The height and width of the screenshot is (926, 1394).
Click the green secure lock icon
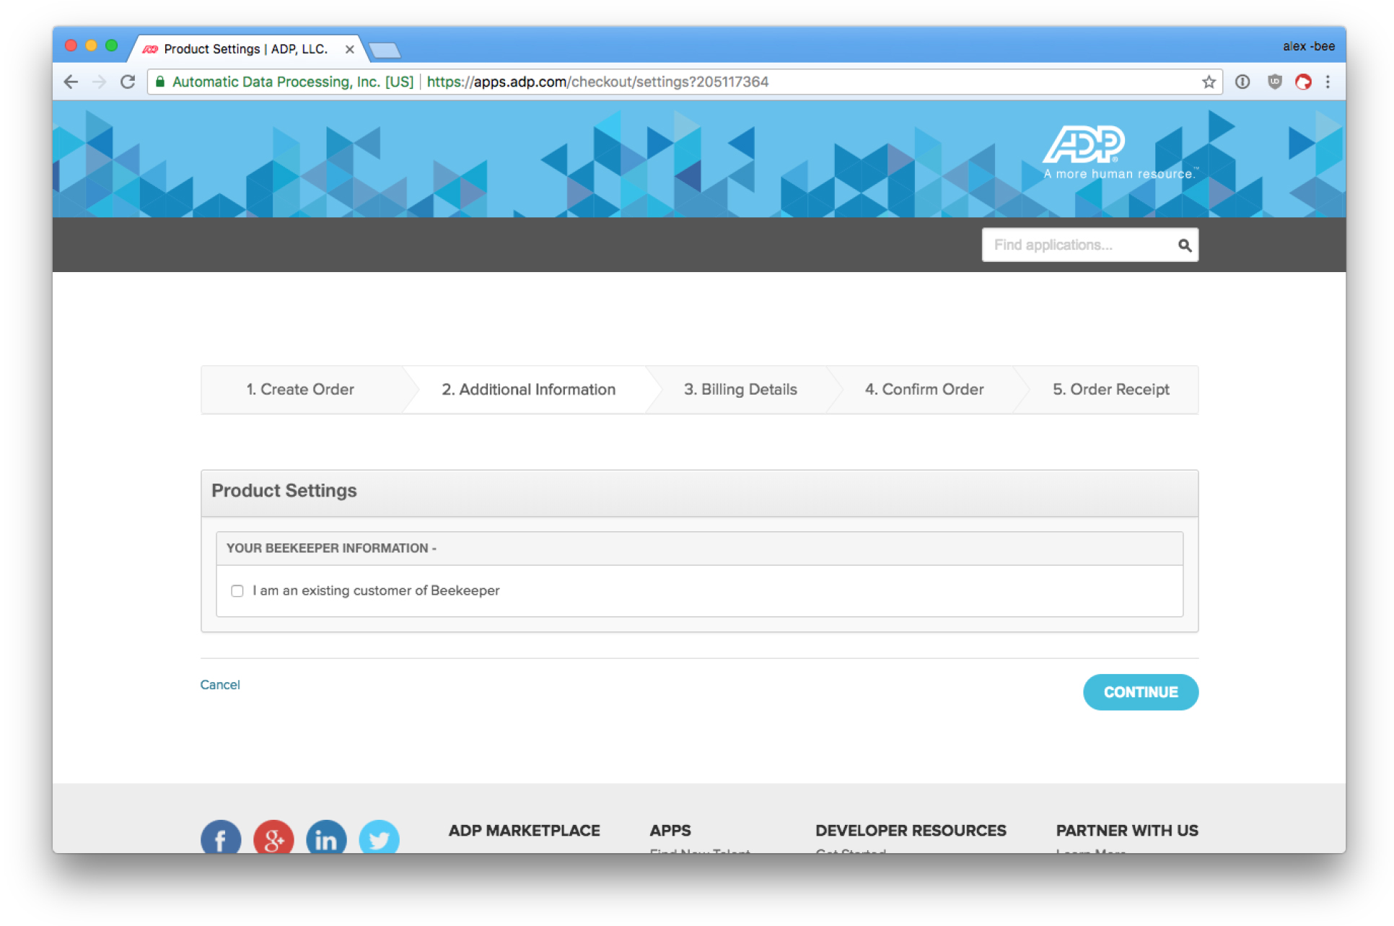click(x=160, y=82)
